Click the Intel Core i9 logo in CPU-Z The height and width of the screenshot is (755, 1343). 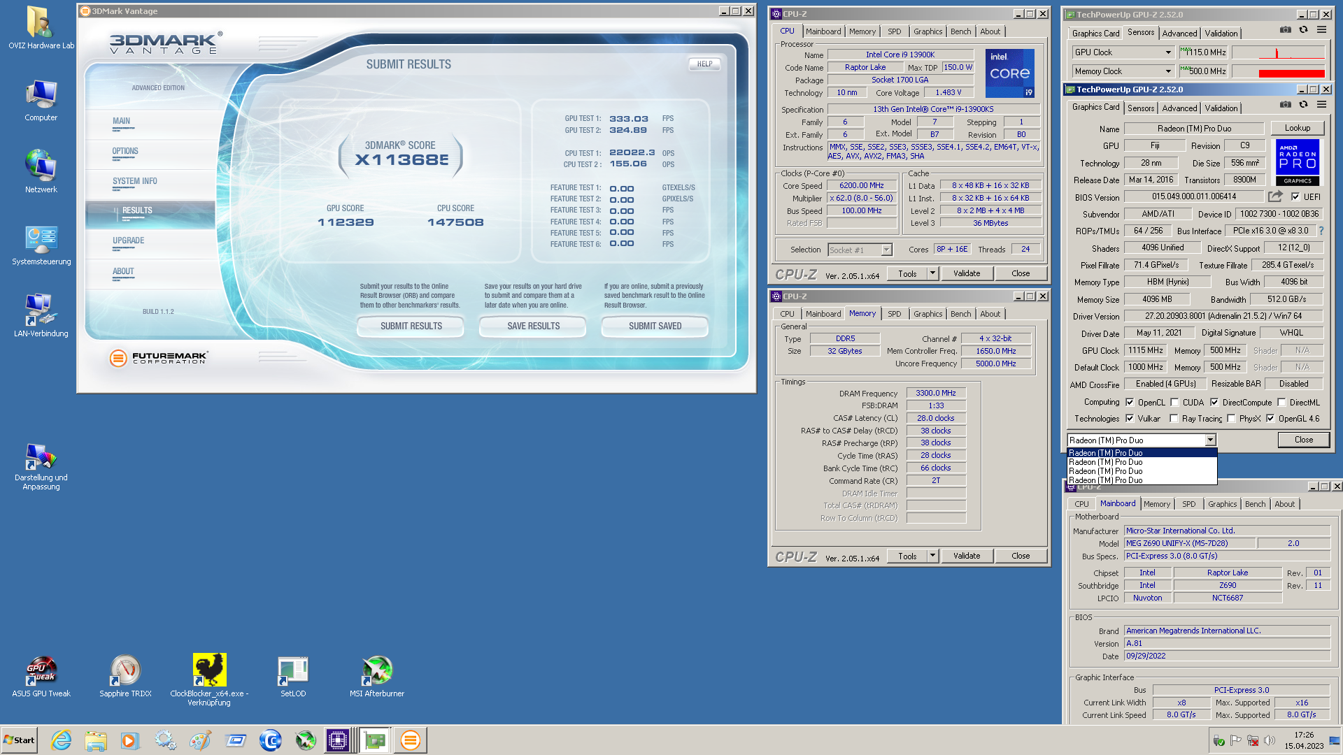click(1009, 73)
